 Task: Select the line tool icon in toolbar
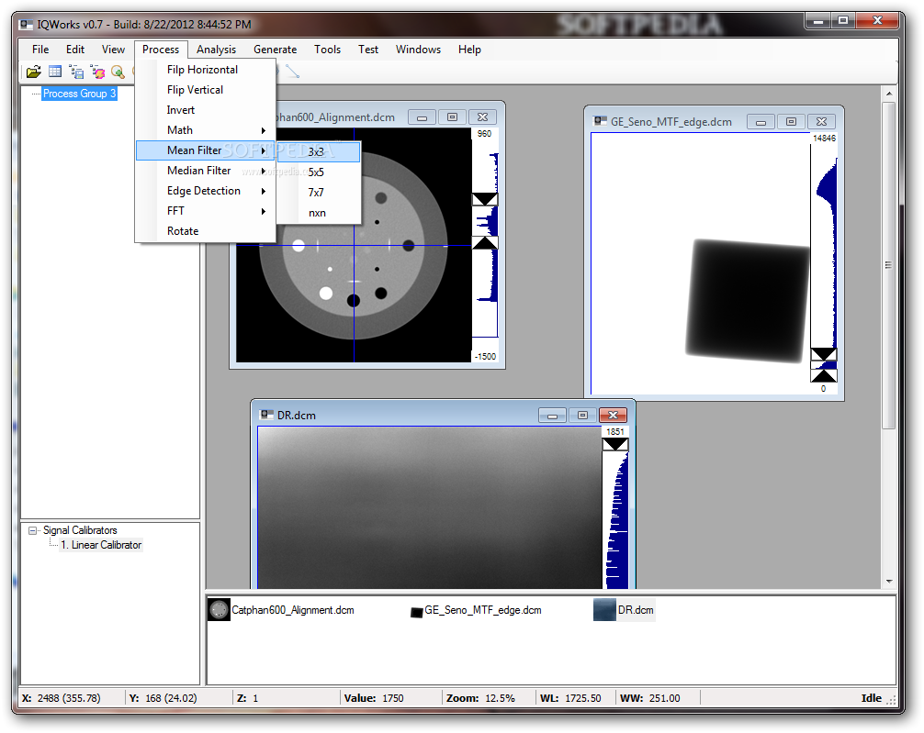tap(292, 72)
